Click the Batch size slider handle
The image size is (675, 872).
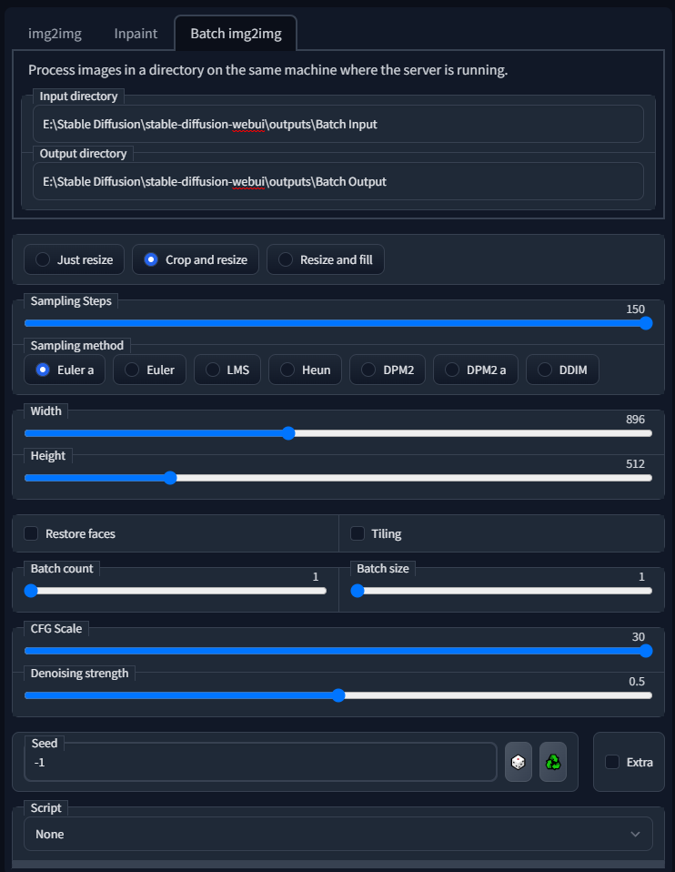(358, 591)
